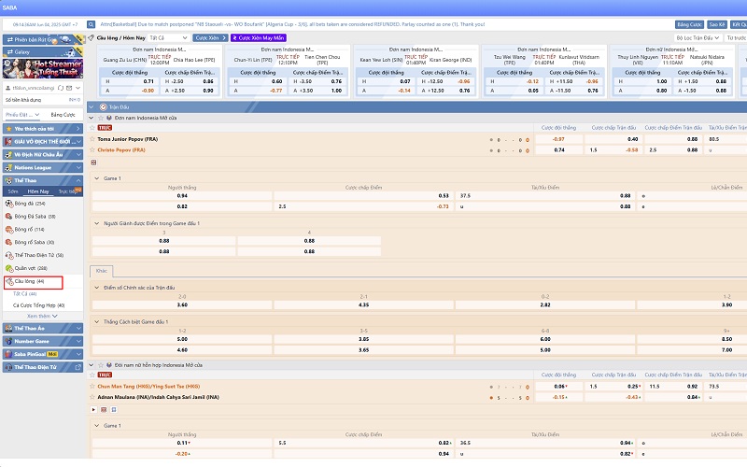Play the live stream for Chun Man Tang match
Screen dimensions: 747x467
coord(94,409)
